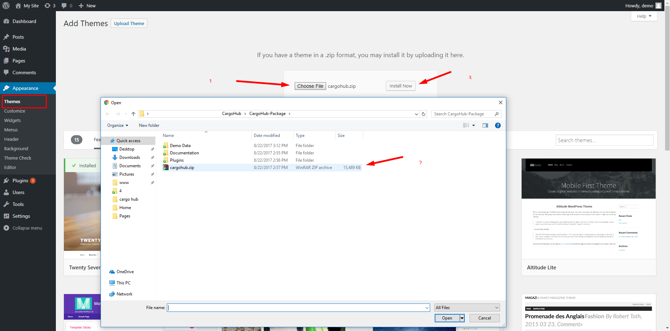Image resolution: width=670 pixels, height=331 pixels.
Task: Focus the File name text field
Action: 296,308
